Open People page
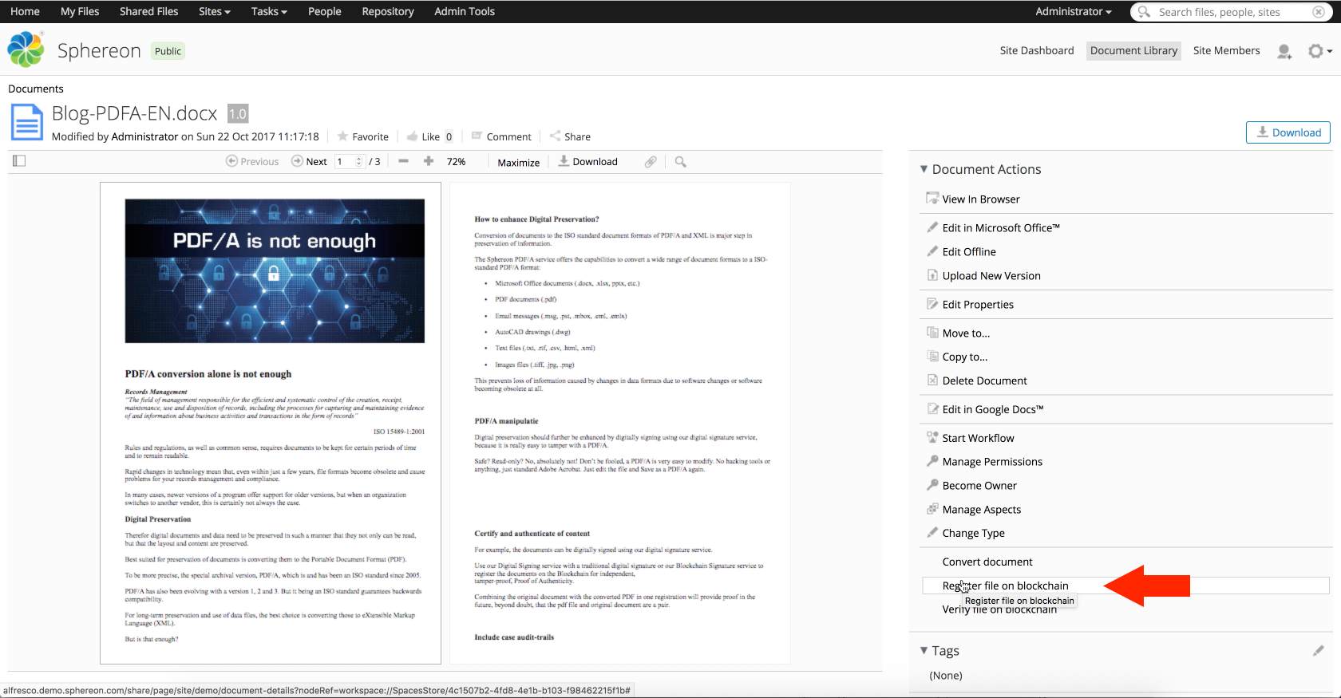This screenshot has height=698, width=1341. (x=325, y=11)
